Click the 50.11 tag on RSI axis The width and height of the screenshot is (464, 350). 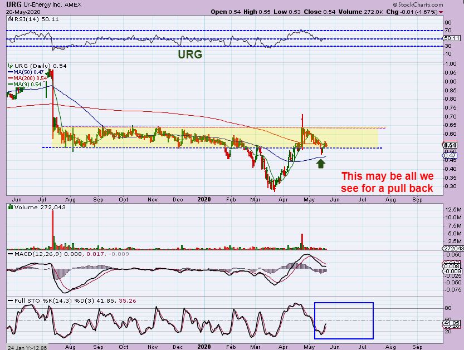452,38
